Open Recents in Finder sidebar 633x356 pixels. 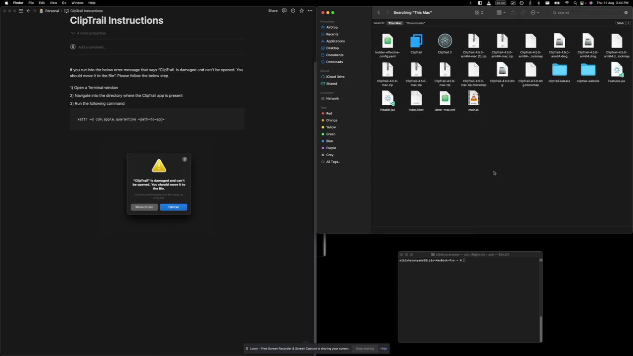tap(332, 34)
